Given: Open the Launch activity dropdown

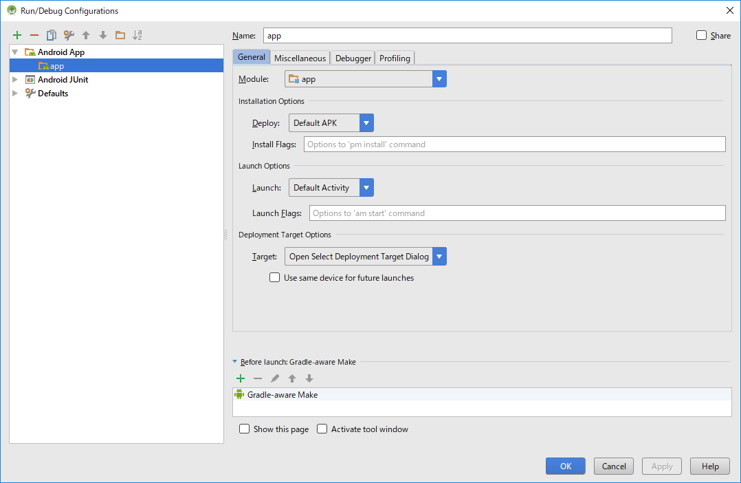Looking at the screenshot, I should click(366, 187).
